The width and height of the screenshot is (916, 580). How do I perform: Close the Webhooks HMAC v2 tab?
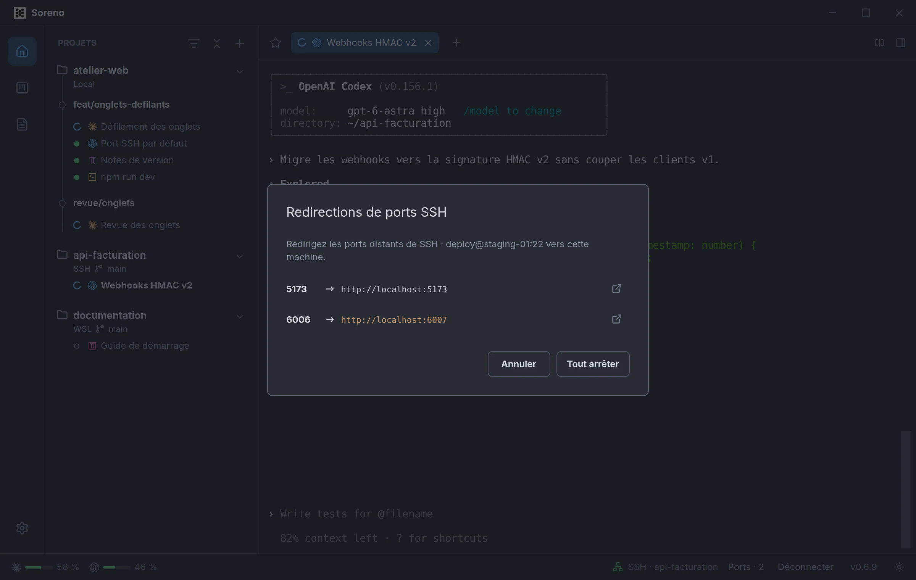tap(428, 43)
